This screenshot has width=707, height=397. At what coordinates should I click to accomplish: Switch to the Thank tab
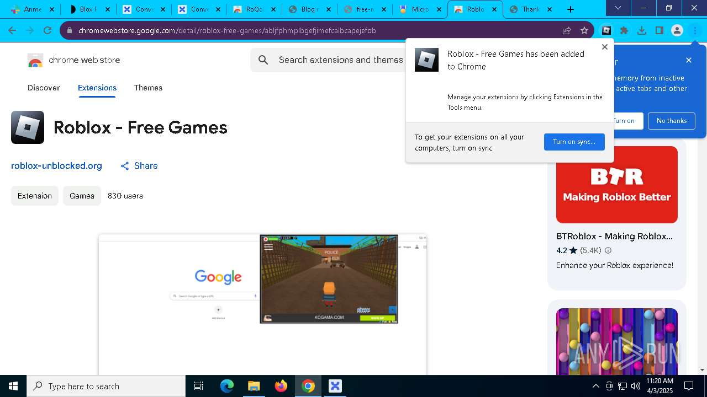pyautogui.click(x=530, y=9)
